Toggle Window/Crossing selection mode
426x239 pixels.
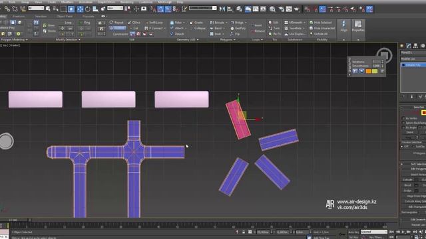tap(71, 9)
